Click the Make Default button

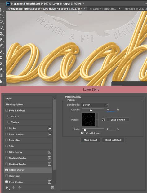[90, 140]
